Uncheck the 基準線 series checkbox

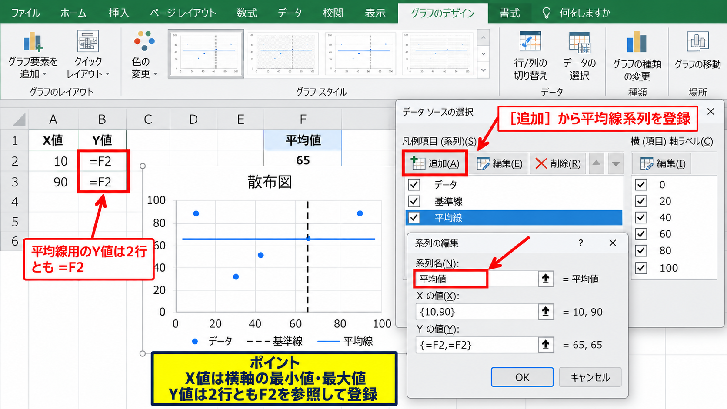tap(414, 201)
